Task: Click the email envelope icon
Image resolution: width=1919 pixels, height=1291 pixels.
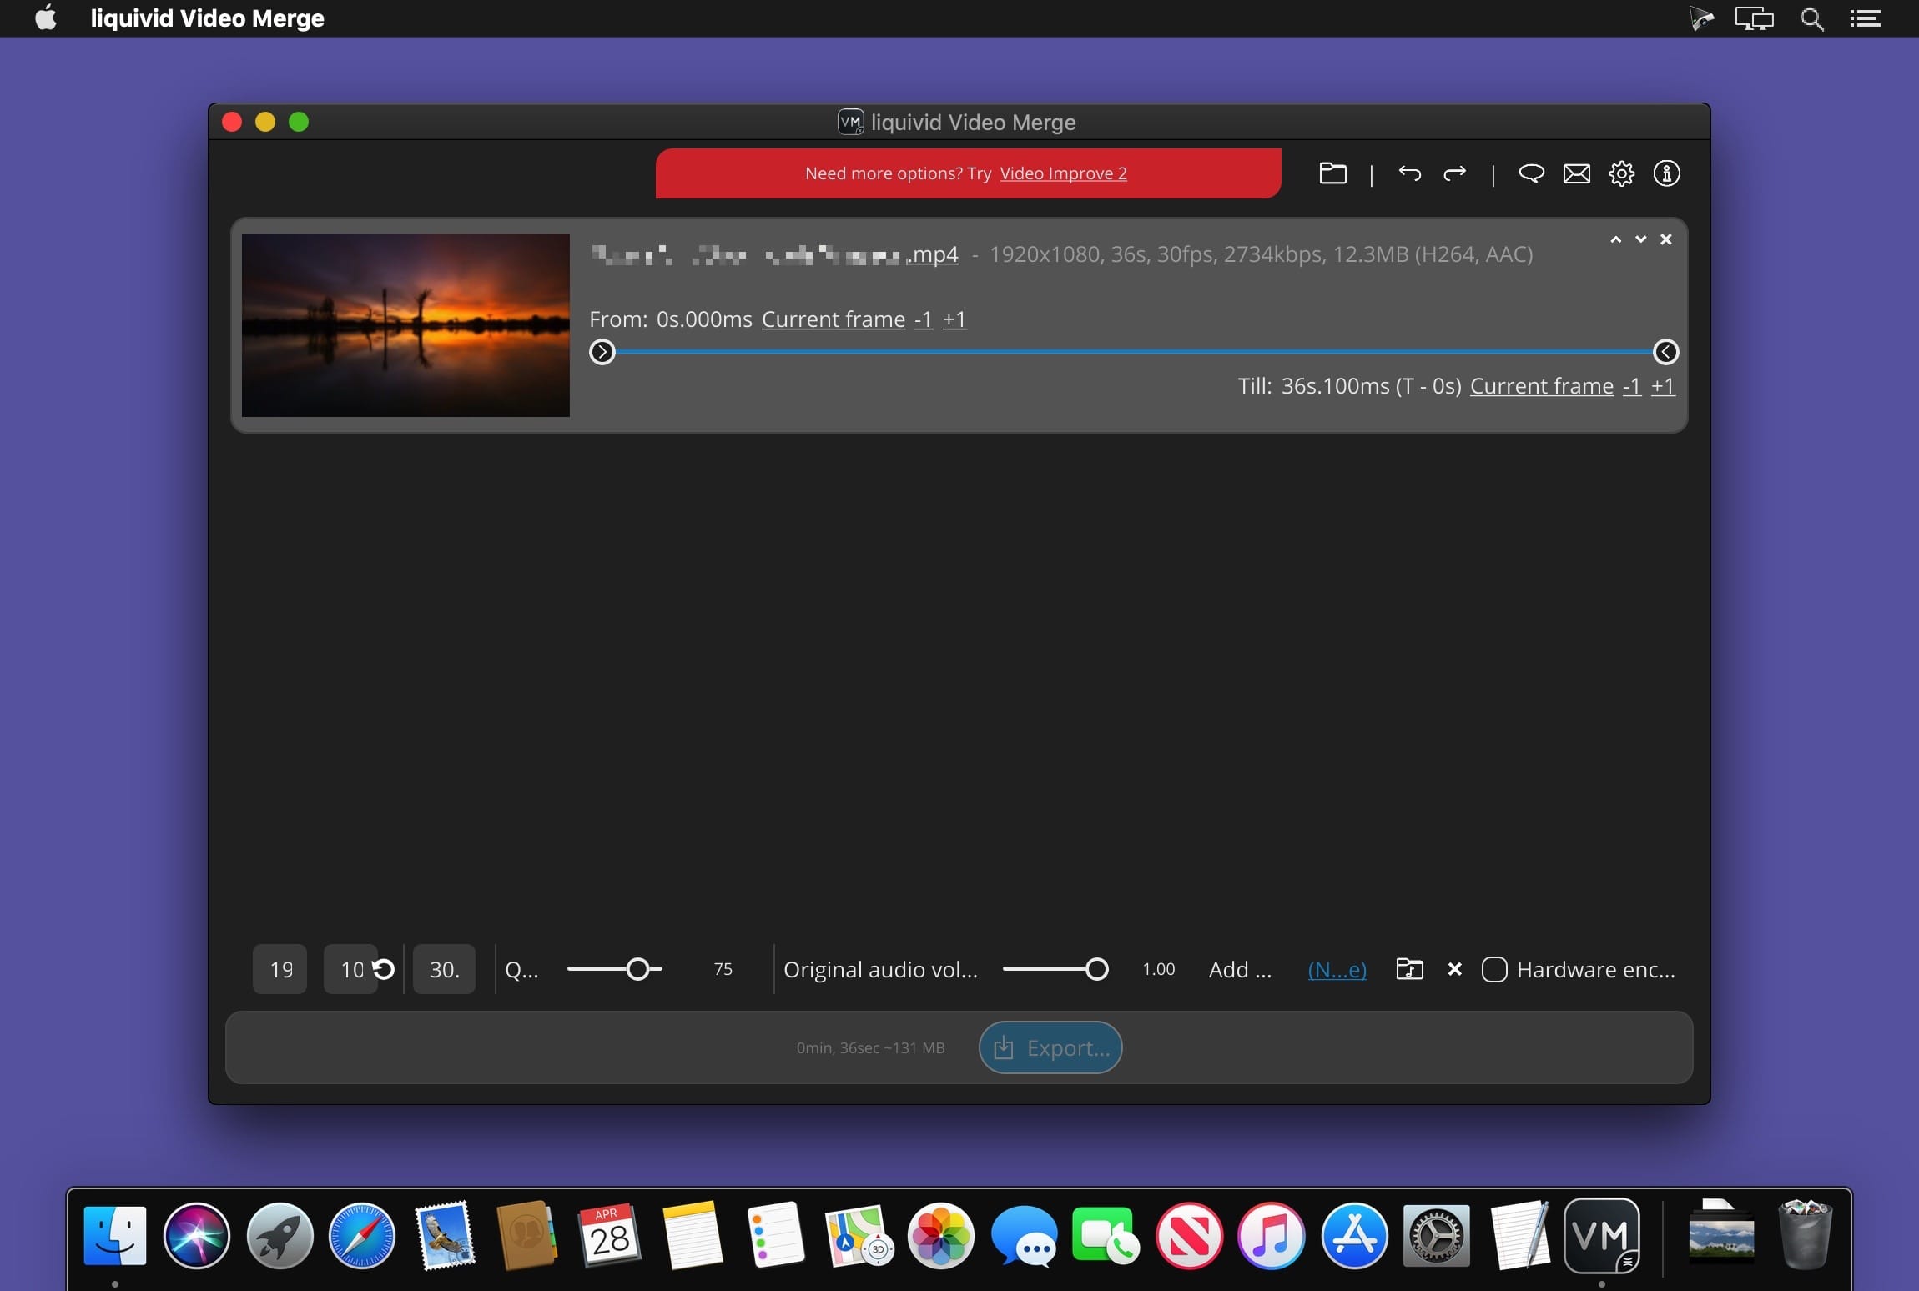Action: point(1576,173)
